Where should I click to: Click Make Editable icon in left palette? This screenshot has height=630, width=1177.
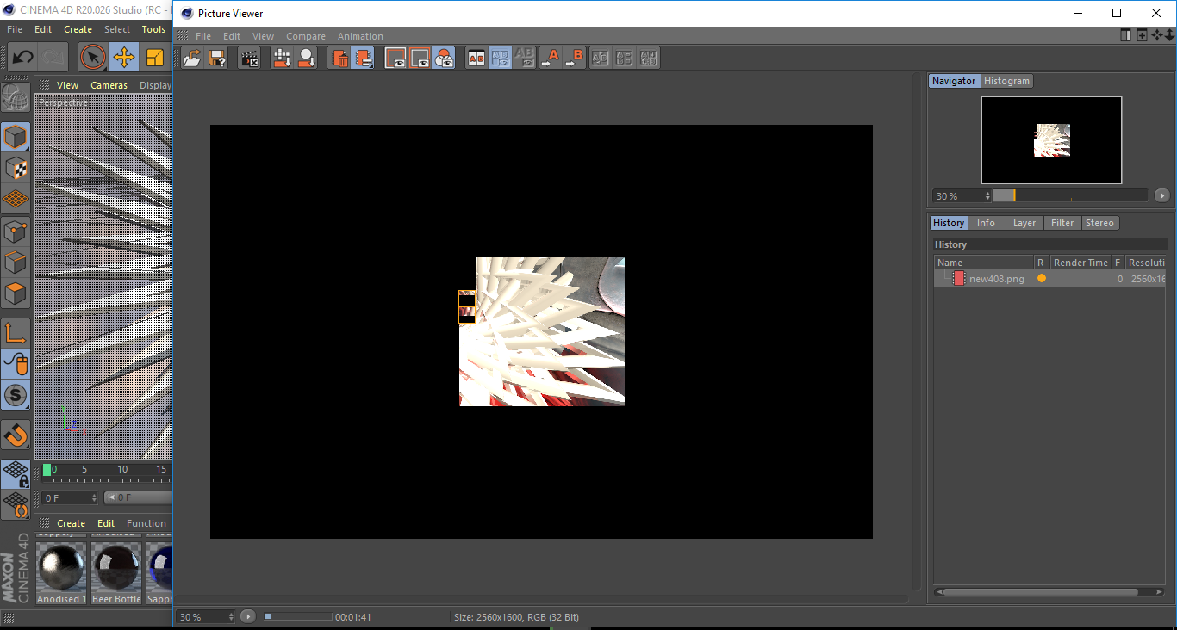(x=16, y=97)
